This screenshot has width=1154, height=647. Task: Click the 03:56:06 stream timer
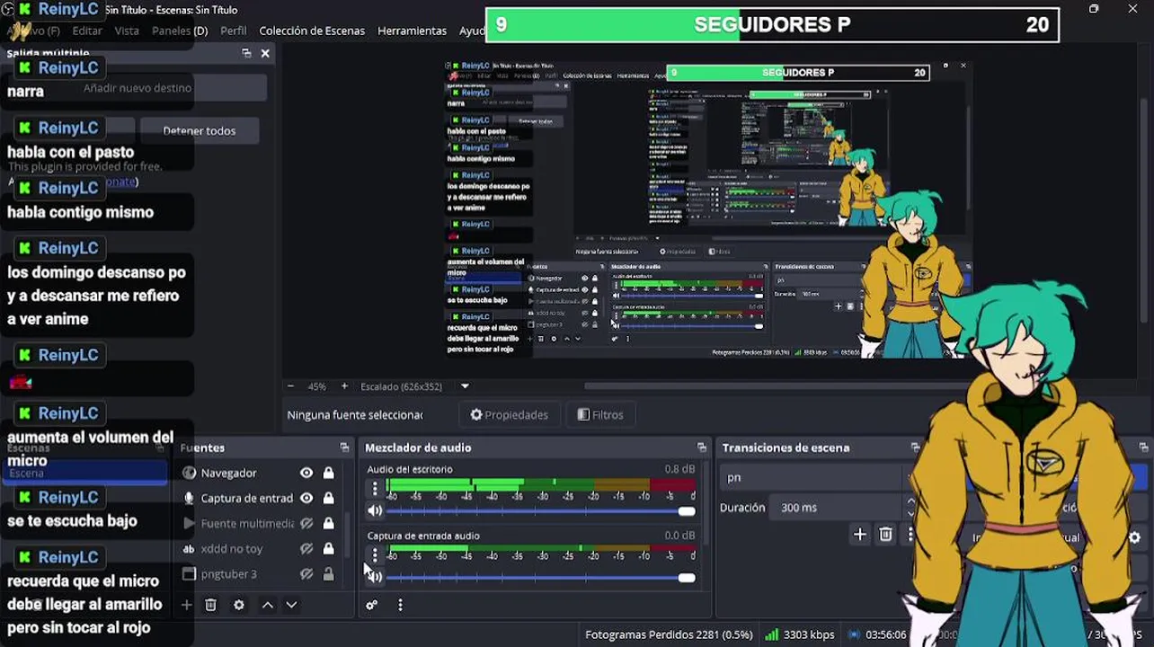pyautogui.click(x=883, y=634)
